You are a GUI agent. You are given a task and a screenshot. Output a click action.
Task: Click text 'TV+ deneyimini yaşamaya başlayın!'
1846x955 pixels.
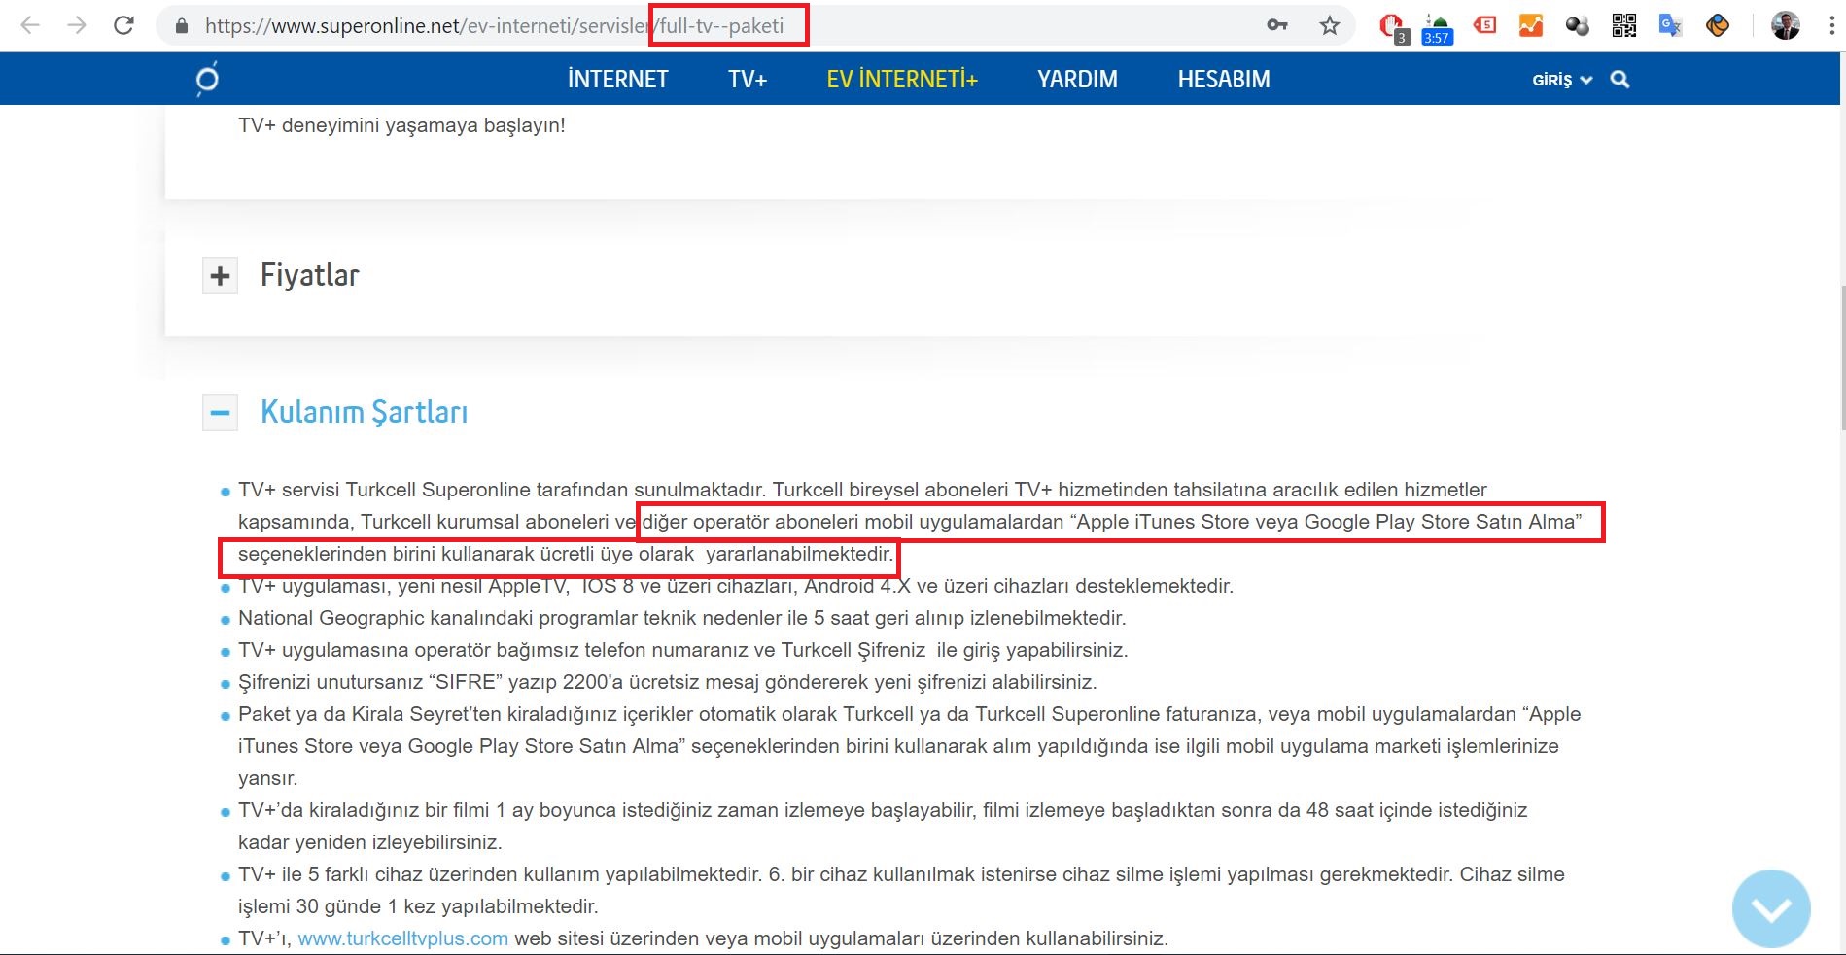[x=401, y=125]
